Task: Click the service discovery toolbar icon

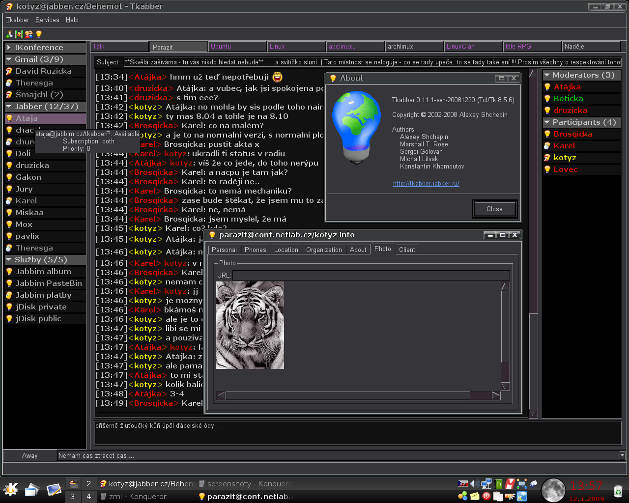Action: (19, 34)
